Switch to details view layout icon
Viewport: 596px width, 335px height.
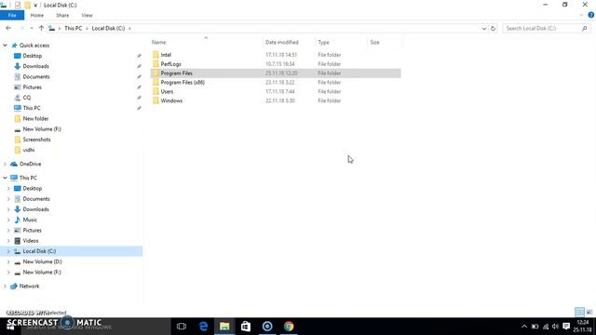point(579,313)
